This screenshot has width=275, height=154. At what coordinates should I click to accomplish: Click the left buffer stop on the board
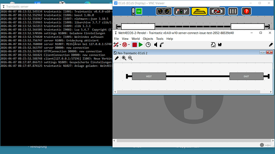(x=129, y=76)
